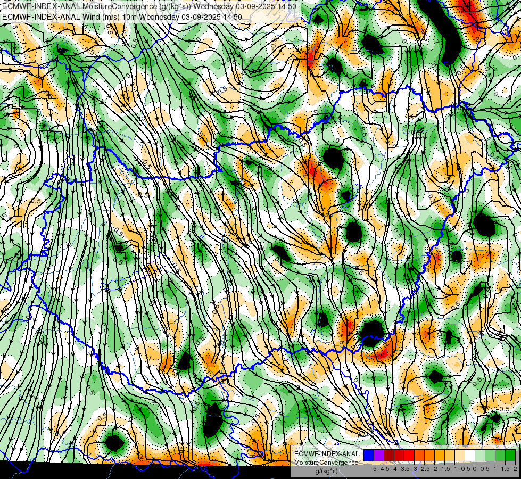Viewport: 521px width, 479px height.
Task: Click the pale peach swatch between -1 and -0.5
Action: 460,455
